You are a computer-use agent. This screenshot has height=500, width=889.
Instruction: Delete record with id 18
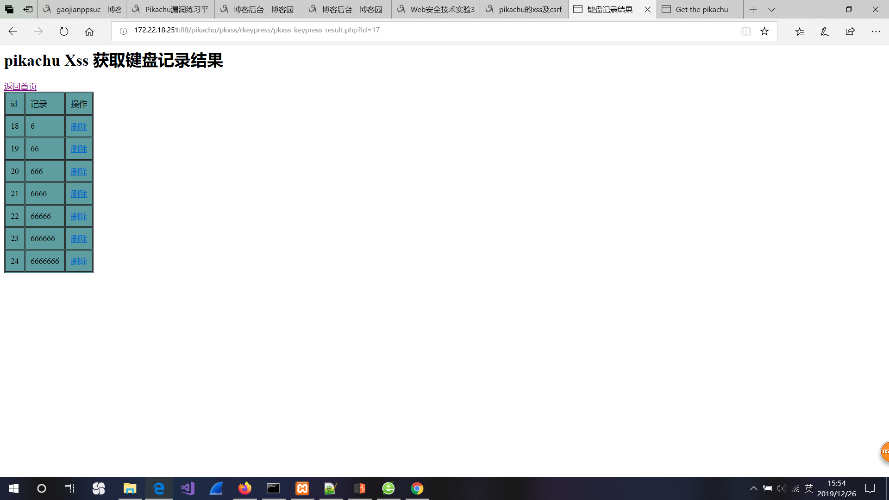[79, 126]
